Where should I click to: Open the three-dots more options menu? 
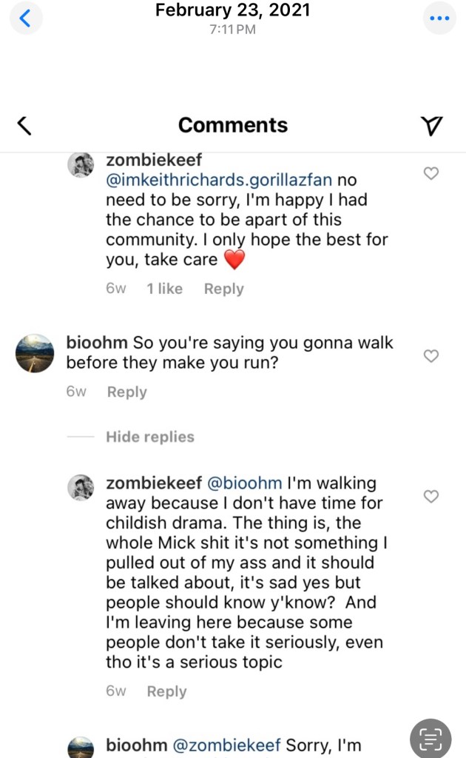[439, 19]
